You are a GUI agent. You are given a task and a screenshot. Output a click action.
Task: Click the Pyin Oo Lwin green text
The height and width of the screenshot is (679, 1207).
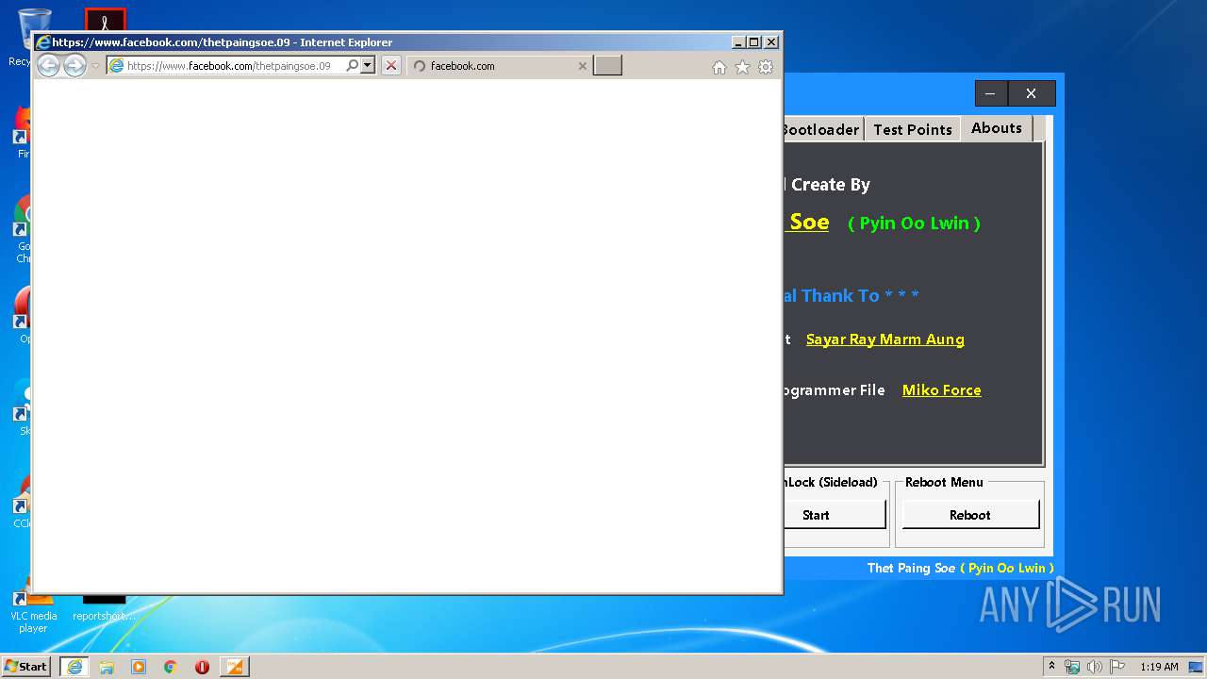pyautogui.click(x=914, y=224)
